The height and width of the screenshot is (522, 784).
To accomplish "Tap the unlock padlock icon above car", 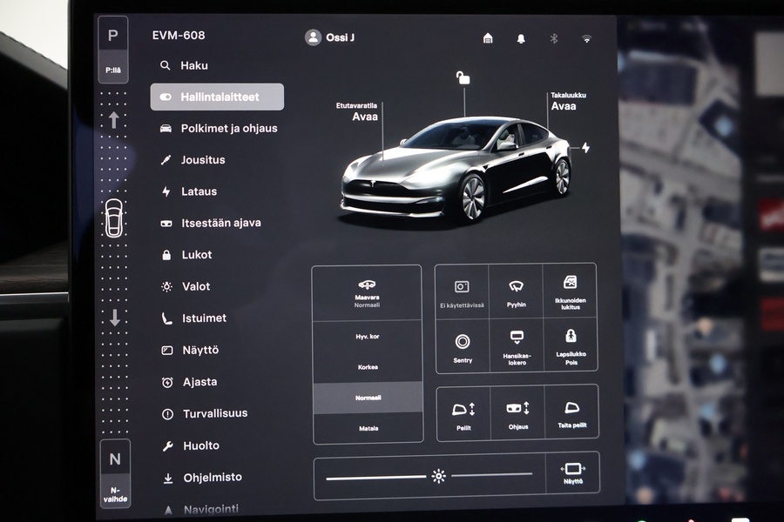I will [463, 78].
